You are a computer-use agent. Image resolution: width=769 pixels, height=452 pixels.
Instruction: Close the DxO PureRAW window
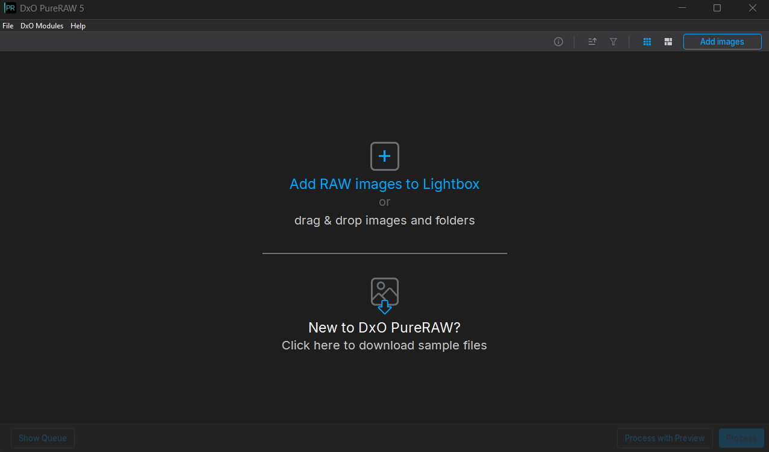[x=752, y=8]
